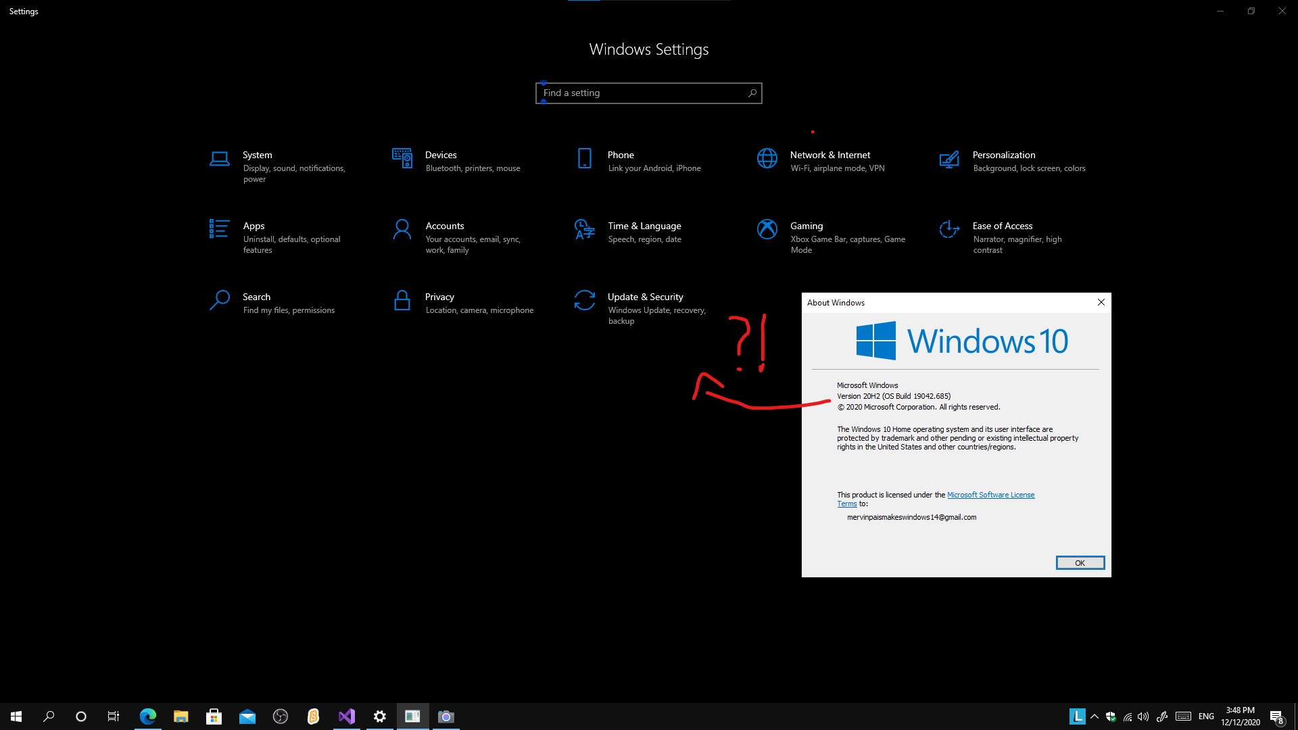This screenshot has width=1298, height=730.
Task: Click OK in the About Windows dialog
Action: point(1080,562)
